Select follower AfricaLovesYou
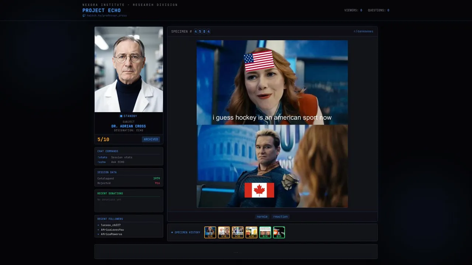472x265 pixels. (112, 230)
